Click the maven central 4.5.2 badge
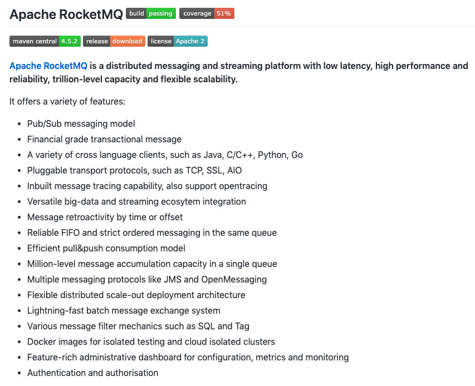The width and height of the screenshot is (475, 386). click(45, 41)
